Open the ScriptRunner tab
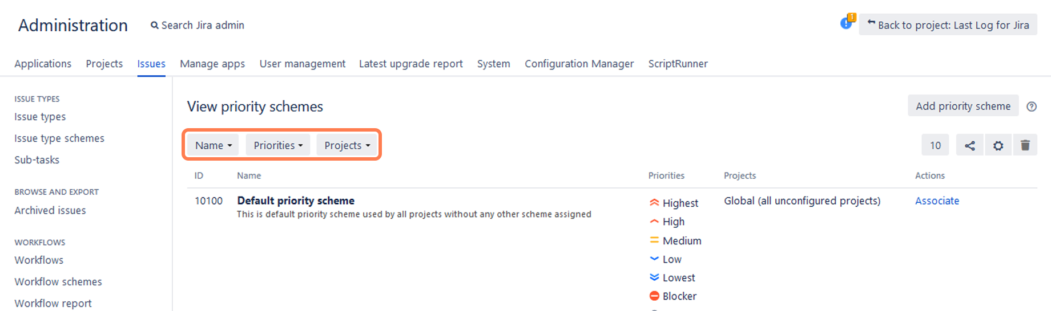 pos(678,64)
